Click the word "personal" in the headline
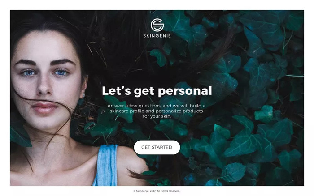 point(185,91)
